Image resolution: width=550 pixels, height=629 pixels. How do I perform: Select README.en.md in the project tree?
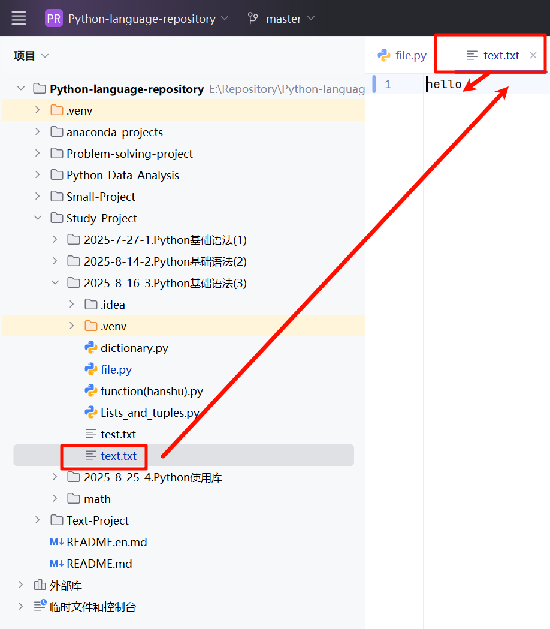coord(107,542)
